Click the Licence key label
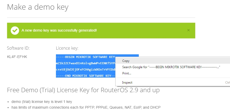Image resolution: width=230 pixels, height=111 pixels. pyautogui.click(x=67, y=48)
